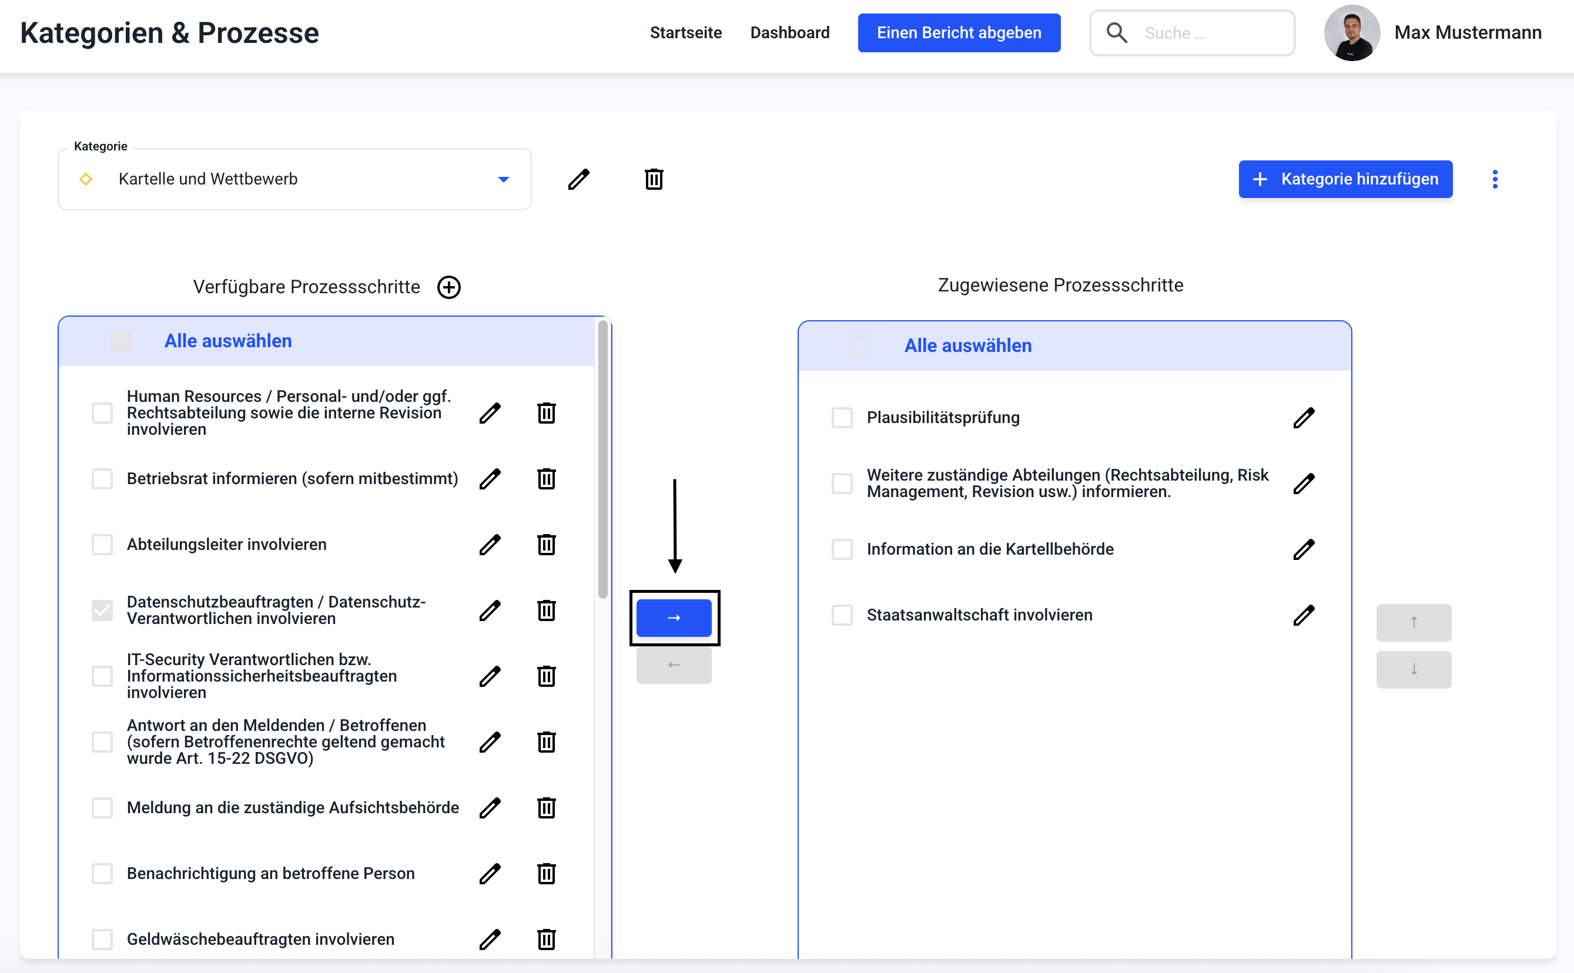1574x973 pixels.
Task: Click Kategorie hinzufügen button
Action: point(1345,179)
